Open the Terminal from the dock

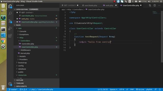coord(3,30)
